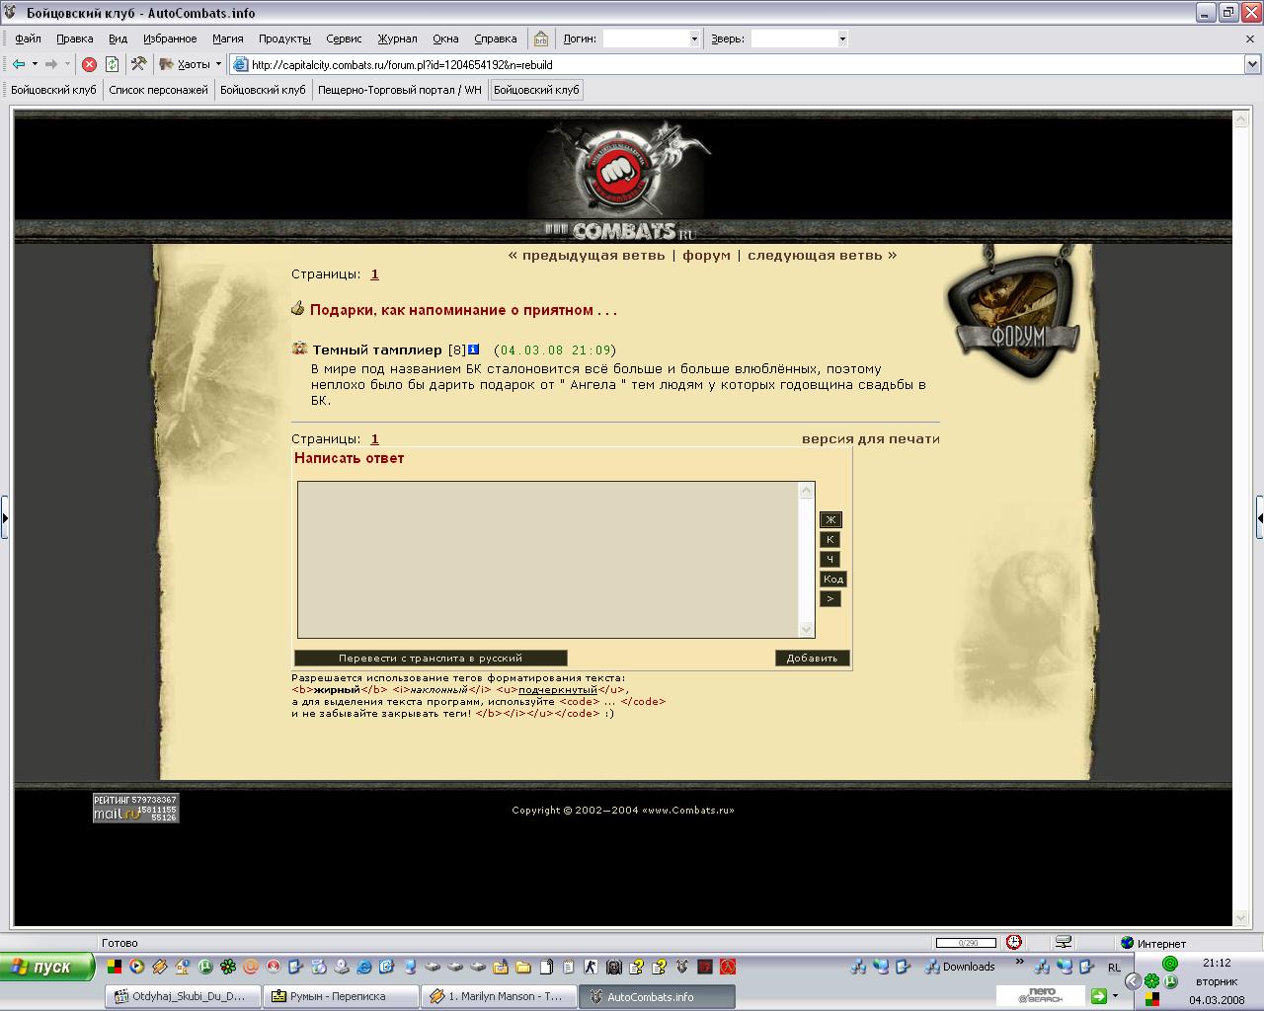Switch to Румын - Переписка taskbar window
The width and height of the screenshot is (1264, 1011).
pyautogui.click(x=341, y=996)
